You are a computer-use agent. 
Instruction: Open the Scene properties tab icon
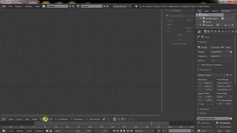[212, 31]
